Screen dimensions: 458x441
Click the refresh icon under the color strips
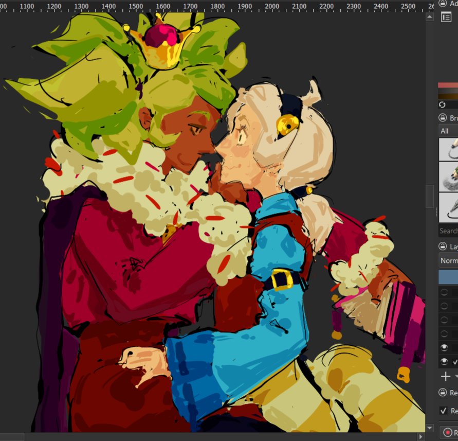(x=442, y=104)
